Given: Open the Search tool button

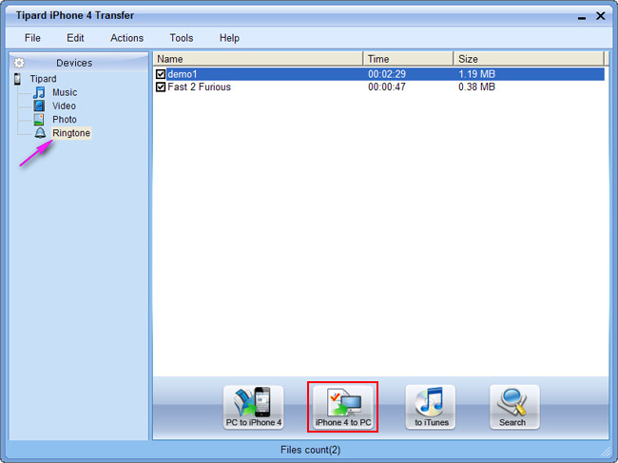Looking at the screenshot, I should (514, 407).
